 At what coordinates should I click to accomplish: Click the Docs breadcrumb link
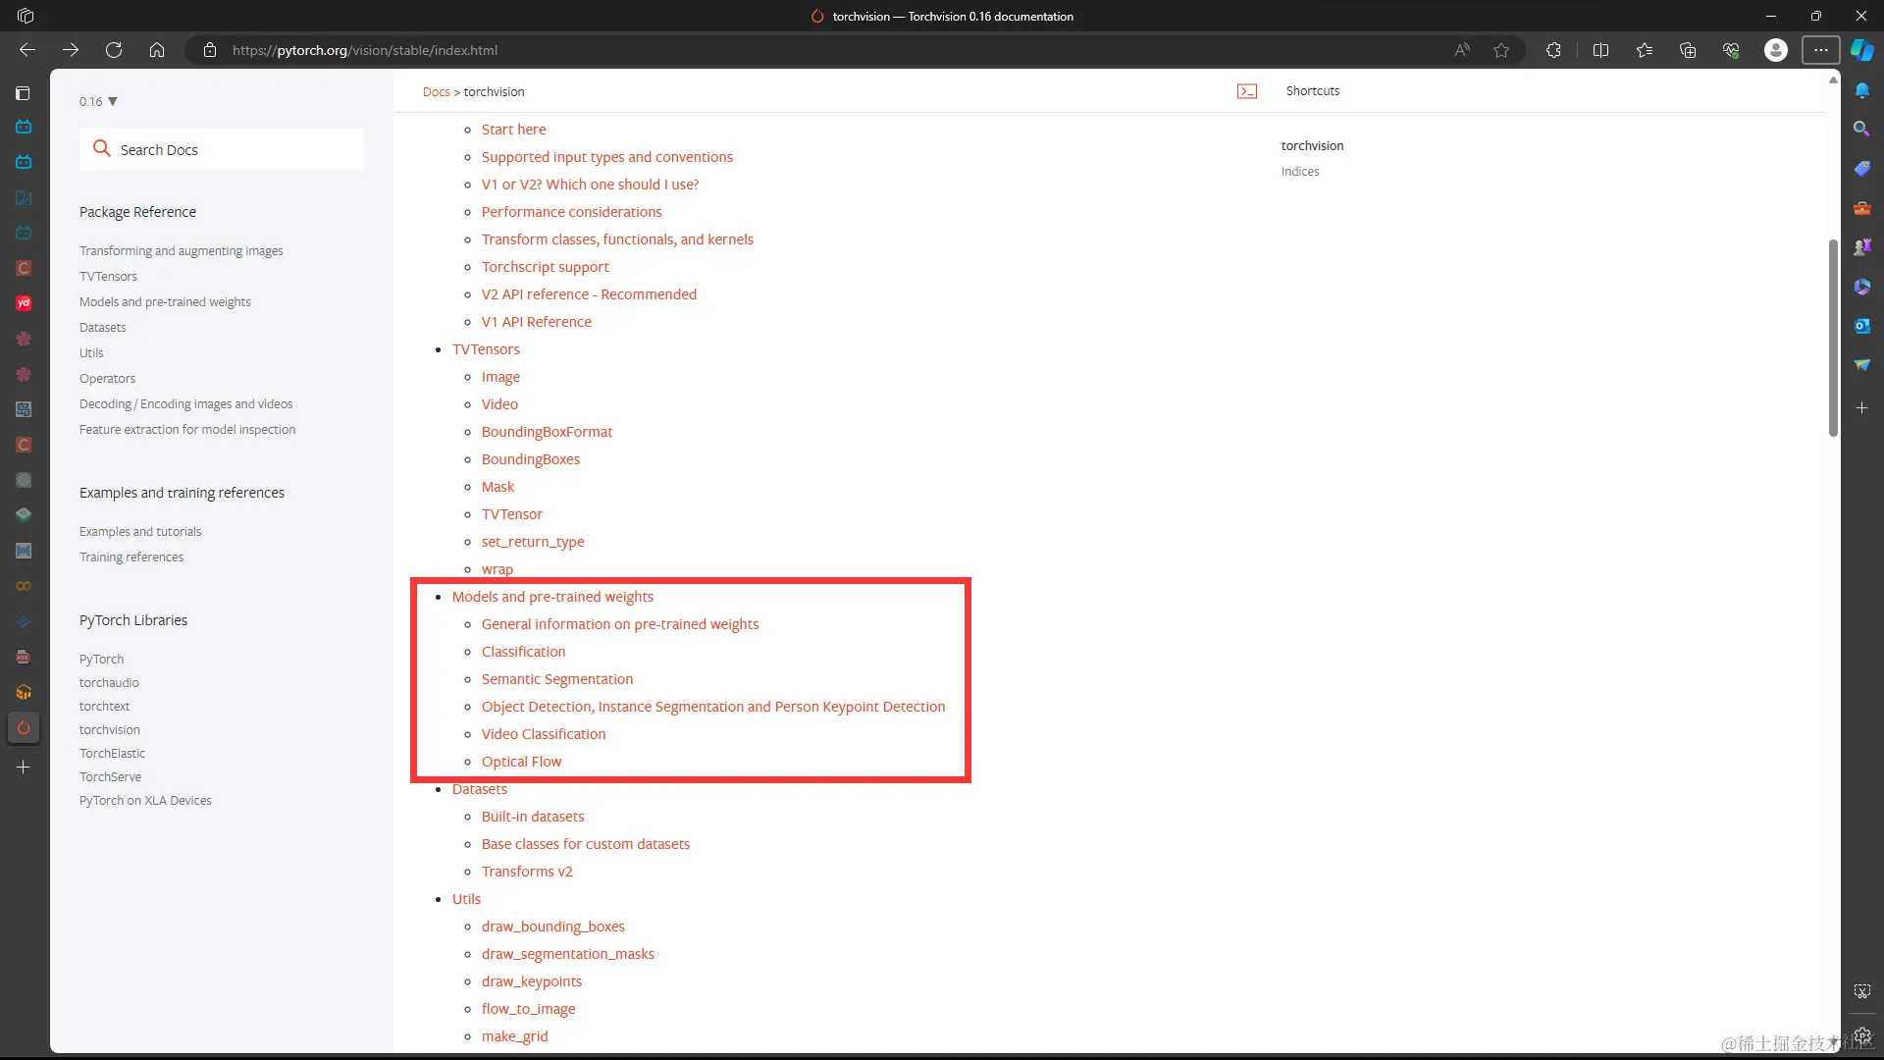click(436, 91)
